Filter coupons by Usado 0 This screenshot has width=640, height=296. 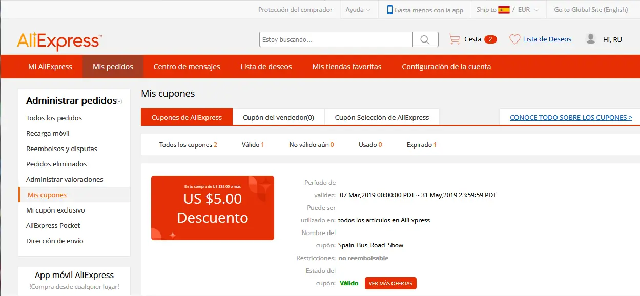[x=370, y=145]
